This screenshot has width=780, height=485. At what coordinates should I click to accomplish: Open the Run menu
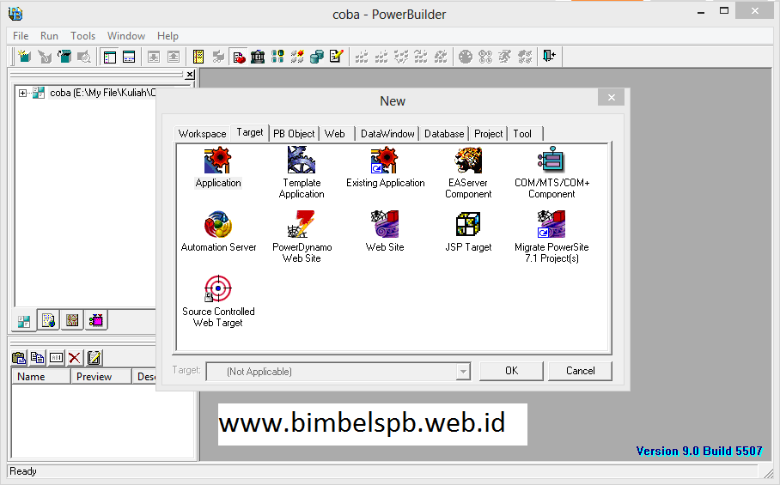(49, 36)
